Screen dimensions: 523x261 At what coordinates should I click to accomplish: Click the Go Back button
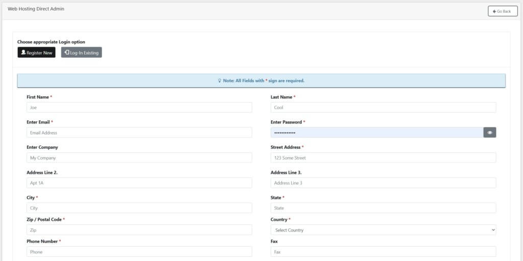point(502,11)
